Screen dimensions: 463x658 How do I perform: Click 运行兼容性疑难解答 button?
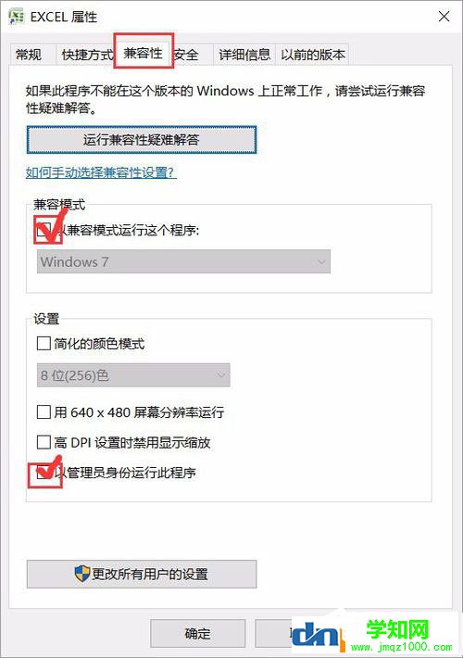(x=142, y=140)
